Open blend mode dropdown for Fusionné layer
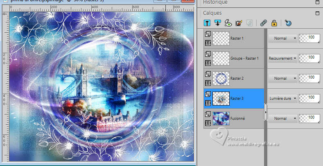323x166 pixels. pos(282,119)
